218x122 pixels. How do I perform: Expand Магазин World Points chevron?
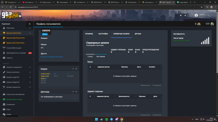click(x=30, y=33)
